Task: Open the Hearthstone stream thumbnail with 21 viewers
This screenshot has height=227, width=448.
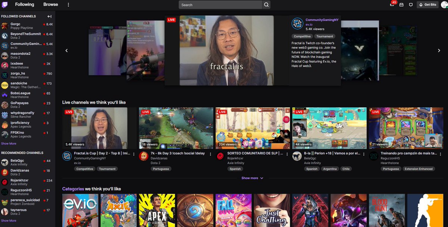Action: [406, 128]
